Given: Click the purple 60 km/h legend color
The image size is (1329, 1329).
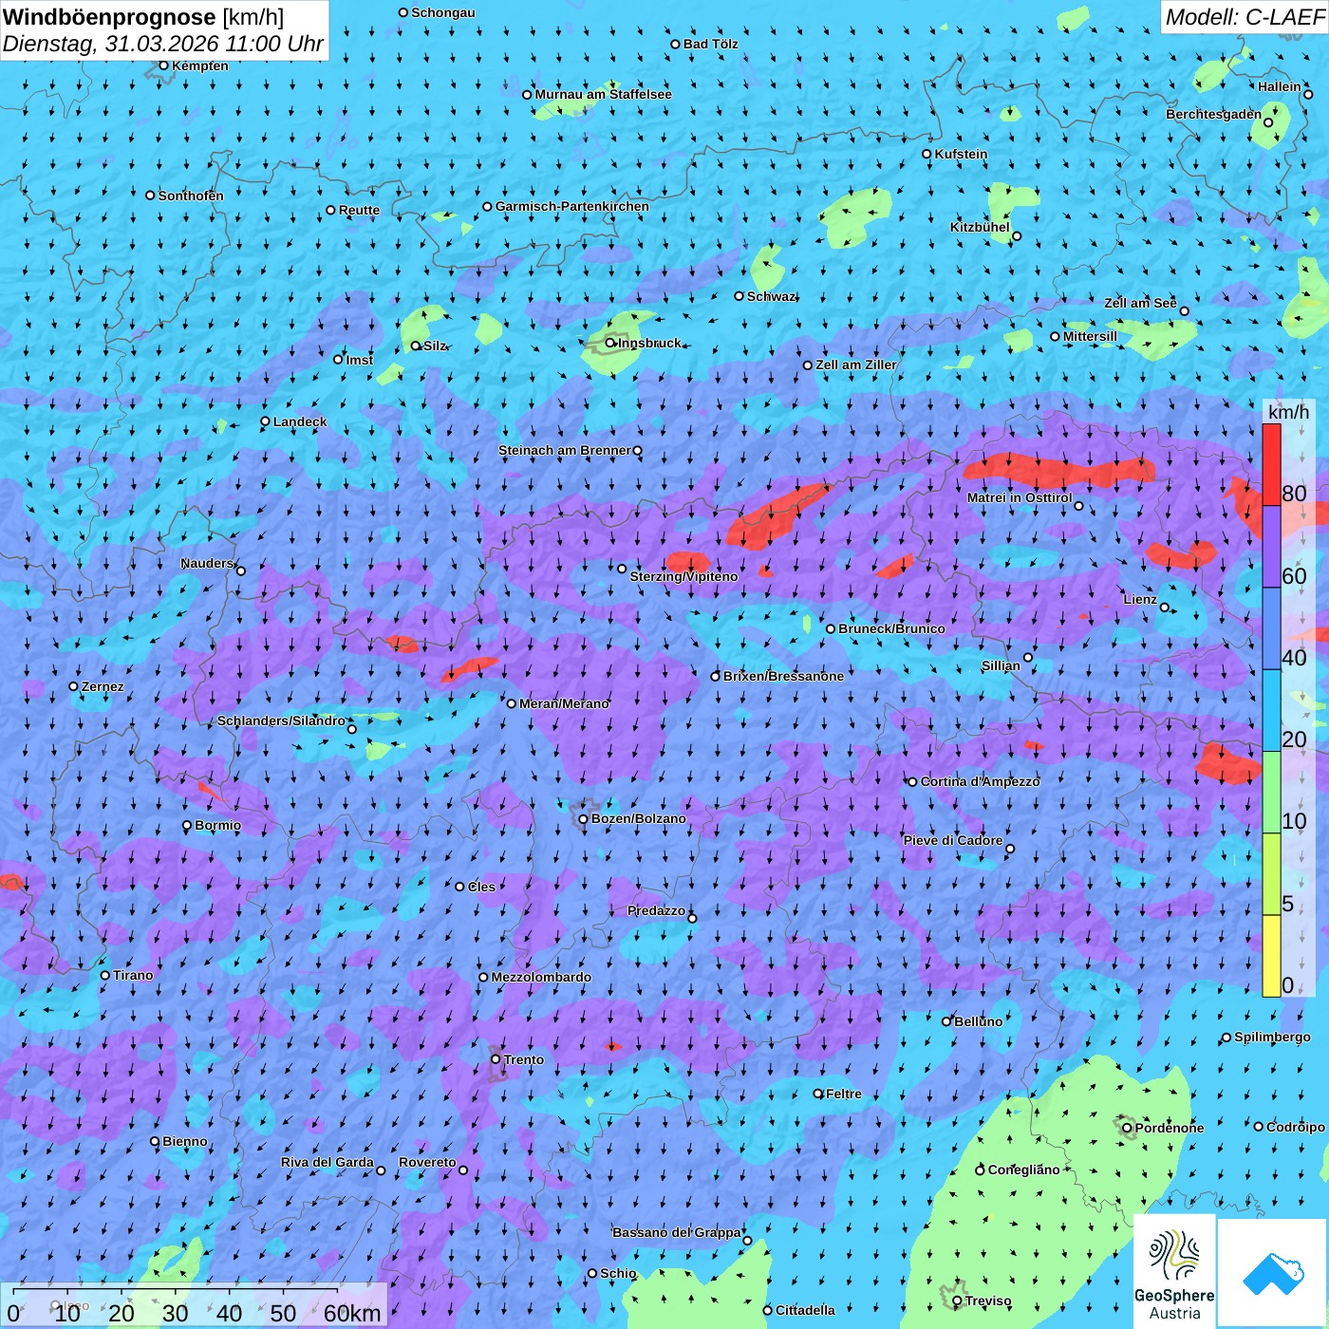Looking at the screenshot, I should (1271, 547).
